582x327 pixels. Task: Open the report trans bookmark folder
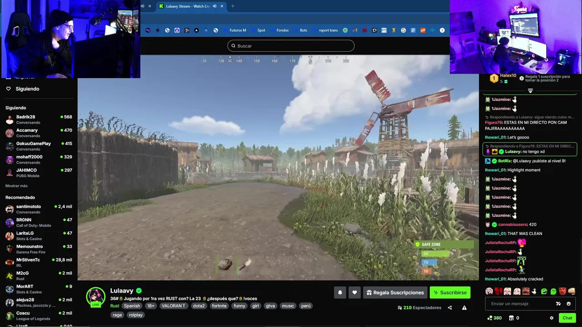tap(324, 30)
